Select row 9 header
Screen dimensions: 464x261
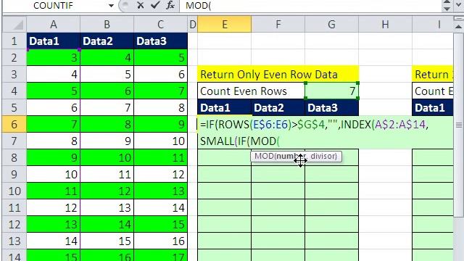pos(14,174)
